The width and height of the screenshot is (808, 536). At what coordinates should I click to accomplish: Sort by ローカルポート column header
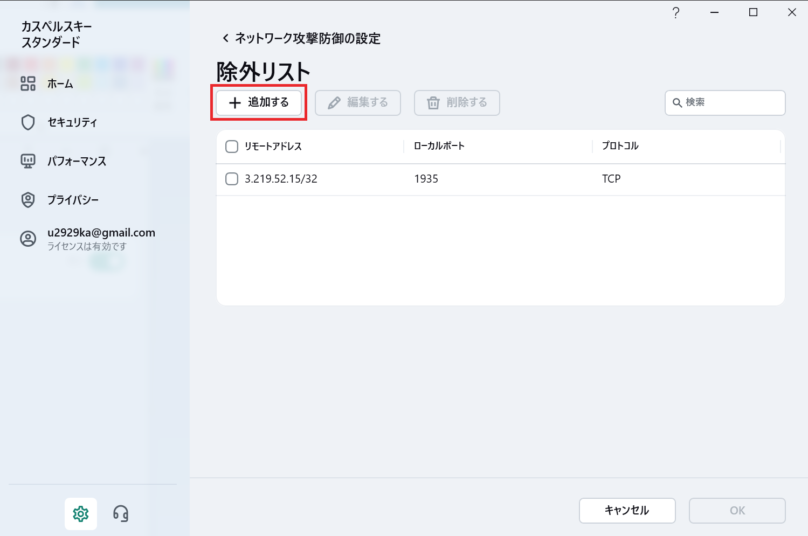click(x=439, y=146)
